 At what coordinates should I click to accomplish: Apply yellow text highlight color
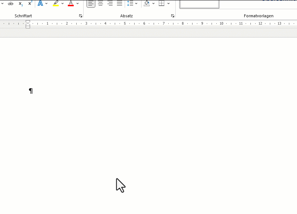tap(56, 3)
